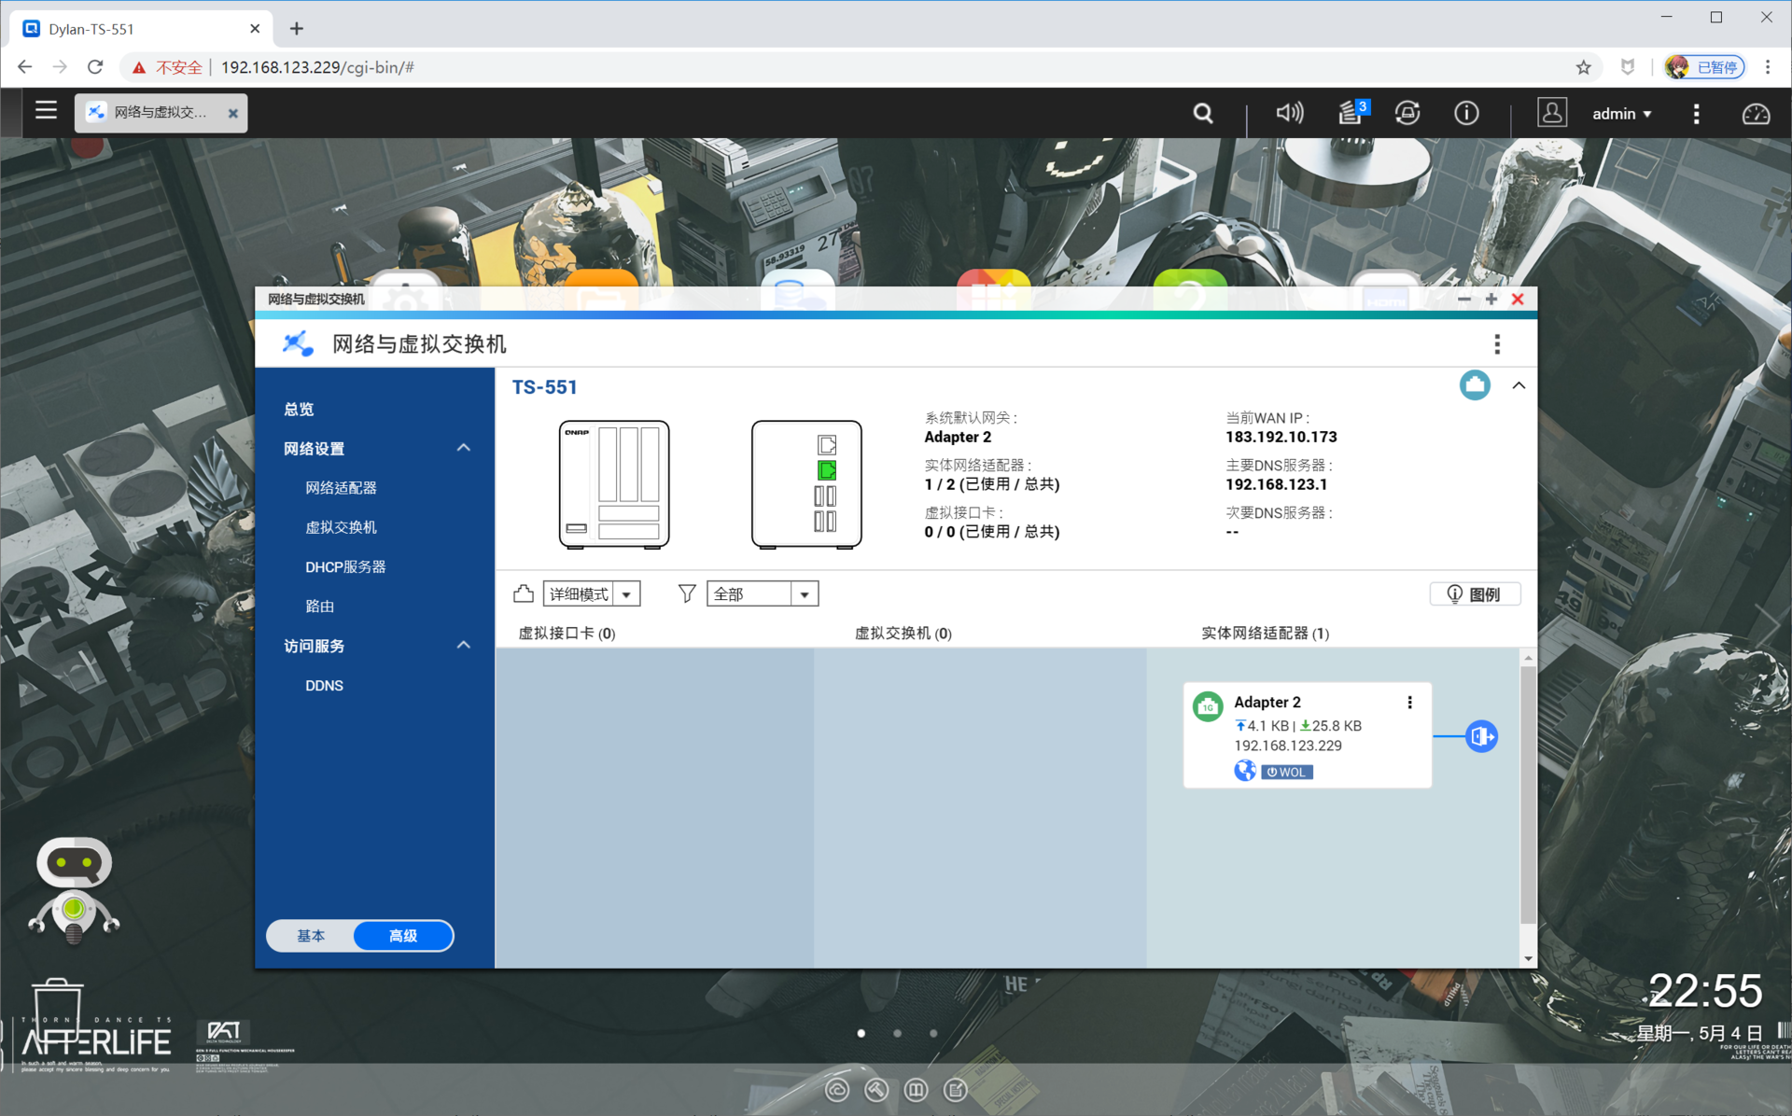
Task: Click the topology panel vertical scrollbar
Action: click(x=1528, y=793)
